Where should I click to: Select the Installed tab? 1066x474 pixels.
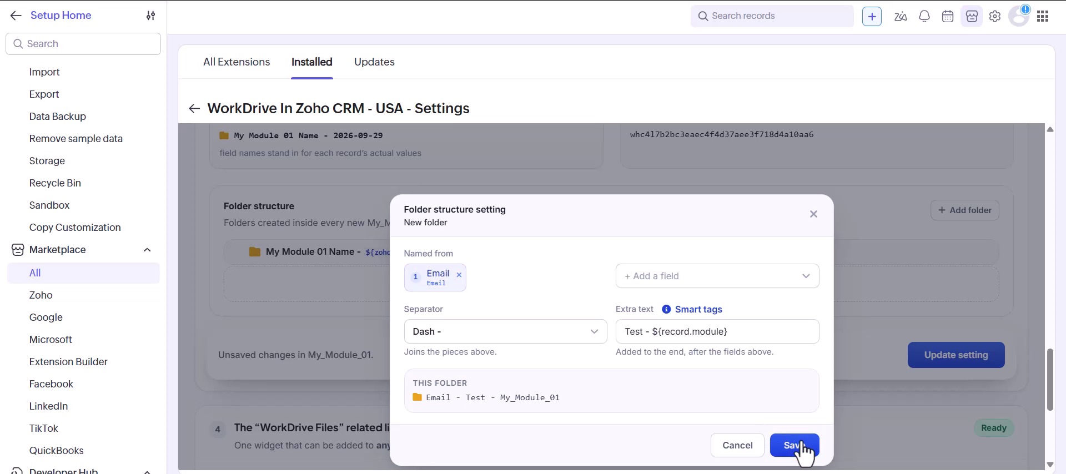[x=312, y=62]
